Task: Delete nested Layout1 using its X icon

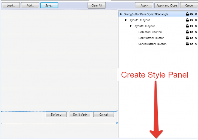Action: pos(196,26)
